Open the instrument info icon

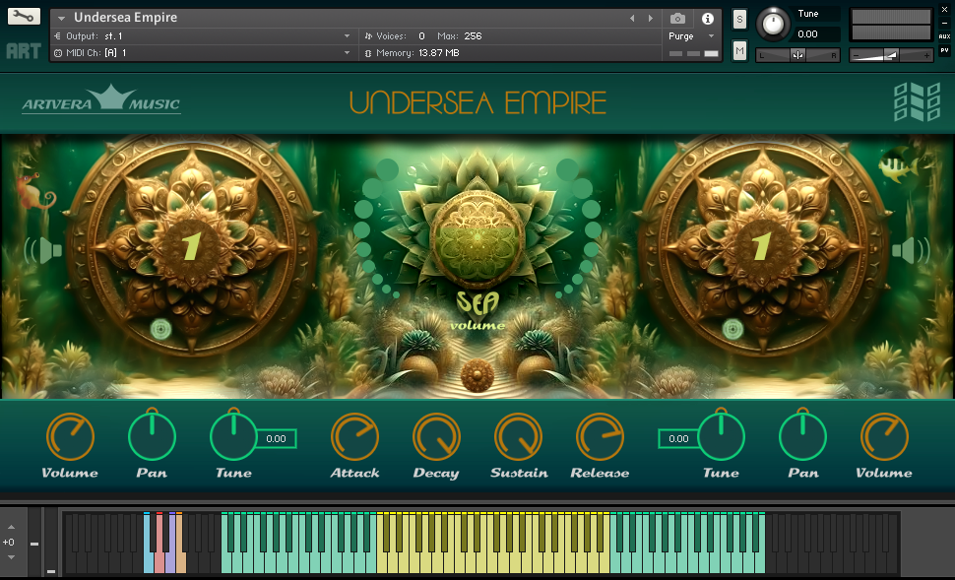point(707,19)
